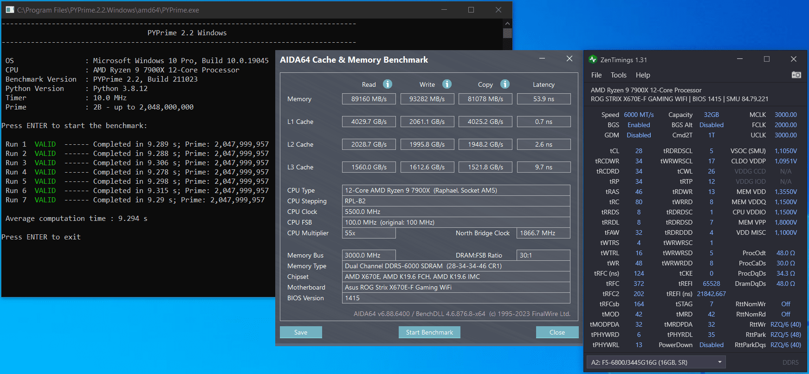The width and height of the screenshot is (809, 374).
Task: Open the Tools menu in ZenTimings
Action: [618, 75]
